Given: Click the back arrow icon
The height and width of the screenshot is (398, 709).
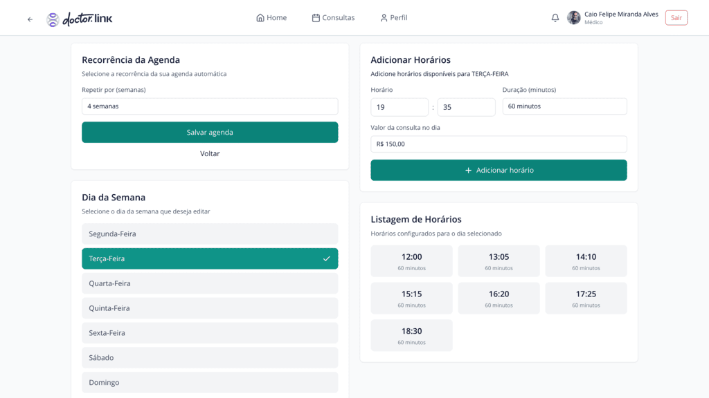Looking at the screenshot, I should pyautogui.click(x=30, y=19).
